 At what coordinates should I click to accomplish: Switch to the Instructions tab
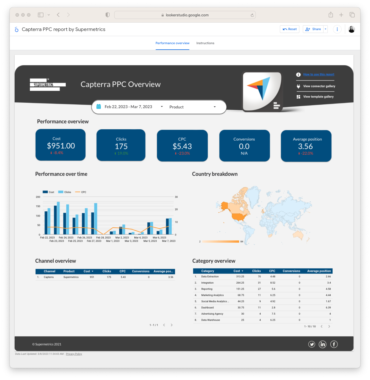pos(205,43)
